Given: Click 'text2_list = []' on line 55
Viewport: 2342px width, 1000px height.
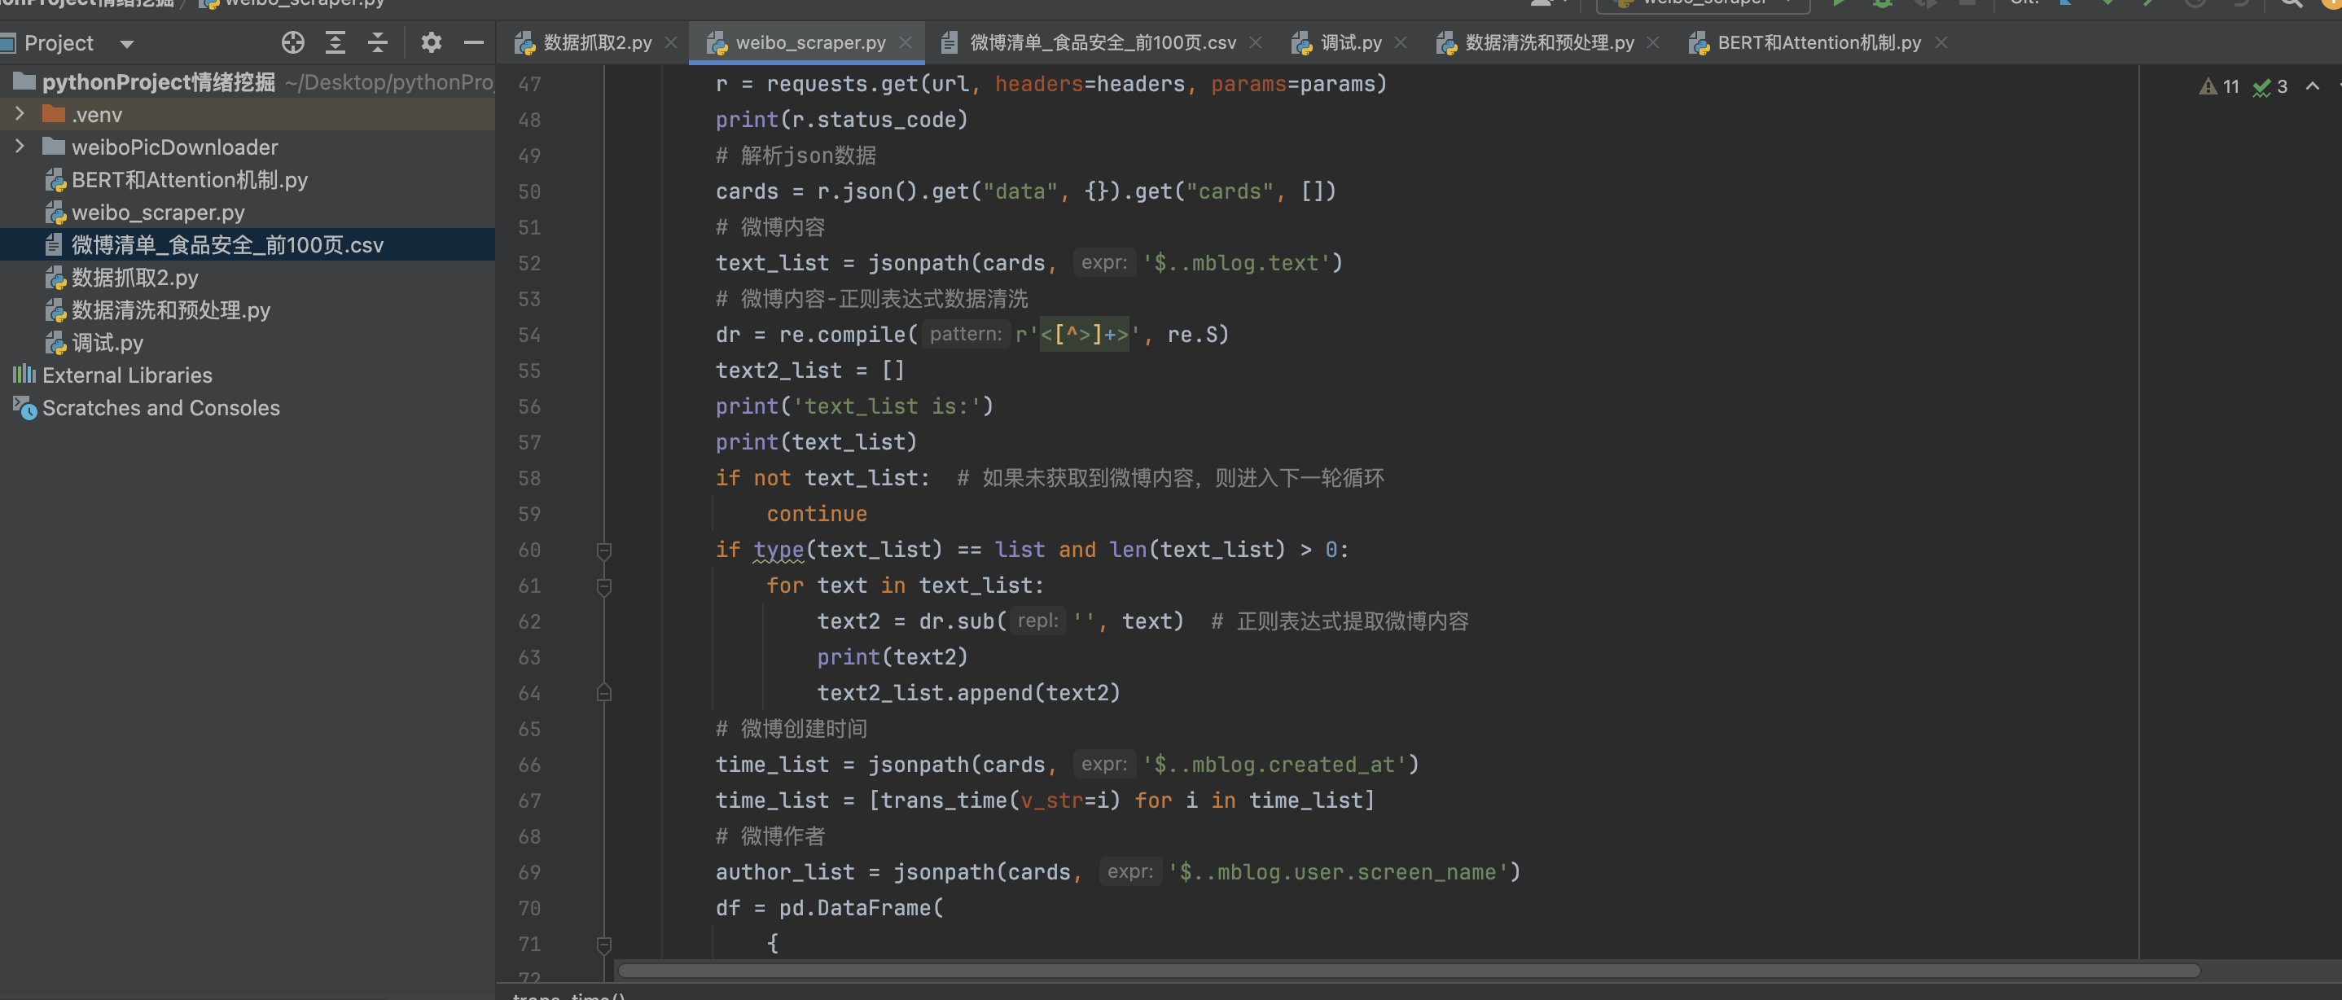Looking at the screenshot, I should (809, 371).
